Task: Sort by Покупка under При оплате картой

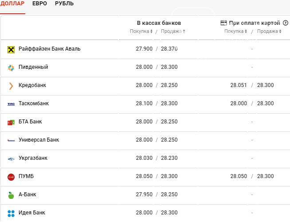Action: (x=235, y=31)
